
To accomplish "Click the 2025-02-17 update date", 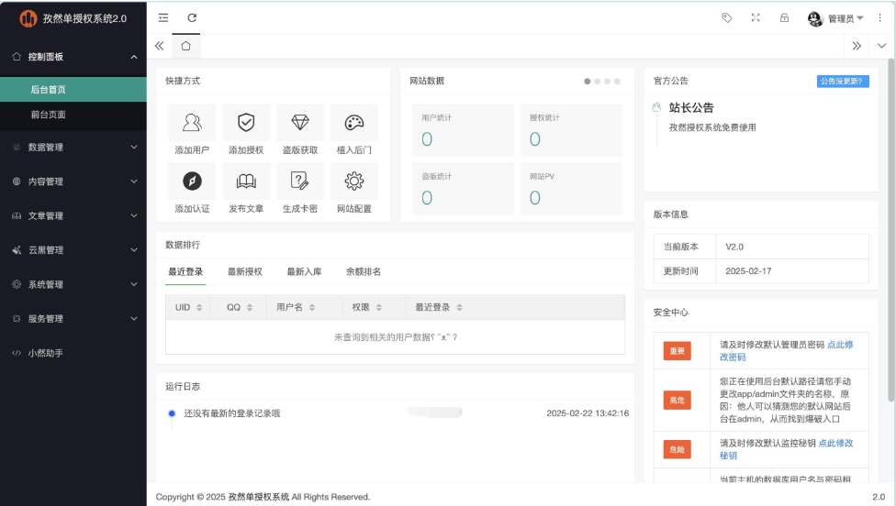I will pyautogui.click(x=748, y=271).
